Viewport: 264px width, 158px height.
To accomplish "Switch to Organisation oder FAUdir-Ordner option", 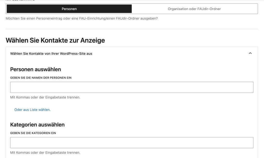I will click(x=194, y=9).
